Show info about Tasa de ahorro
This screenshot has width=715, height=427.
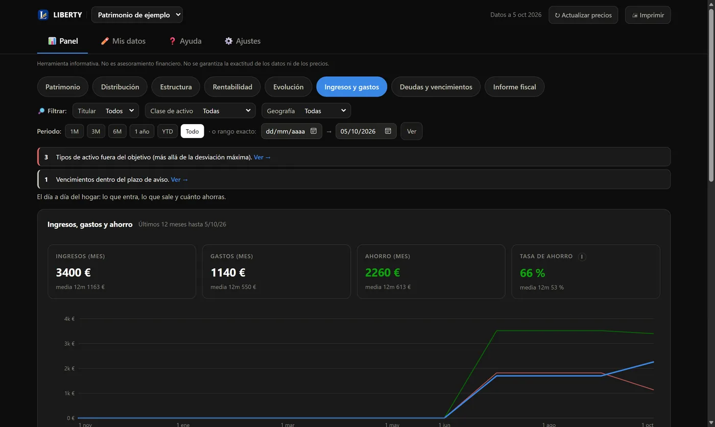(582, 256)
